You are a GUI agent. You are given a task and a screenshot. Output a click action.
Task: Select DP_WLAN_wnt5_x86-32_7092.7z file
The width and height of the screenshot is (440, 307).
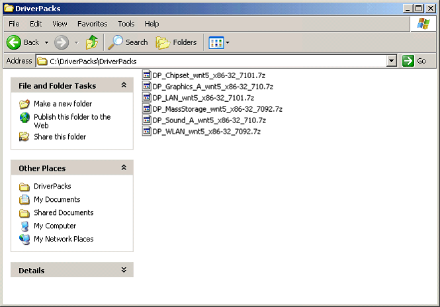click(x=206, y=132)
